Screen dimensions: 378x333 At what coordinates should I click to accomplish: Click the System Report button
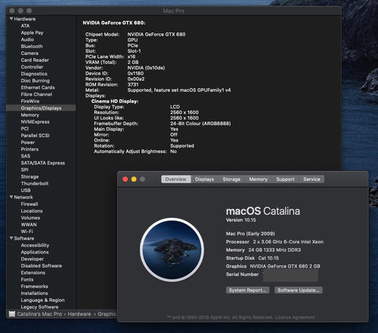coord(247,290)
